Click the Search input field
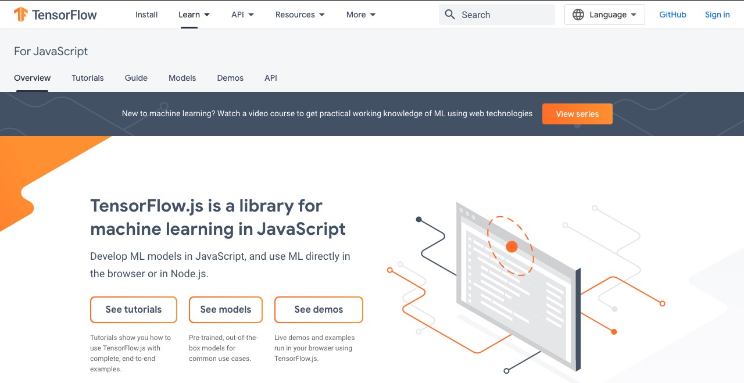 (497, 15)
